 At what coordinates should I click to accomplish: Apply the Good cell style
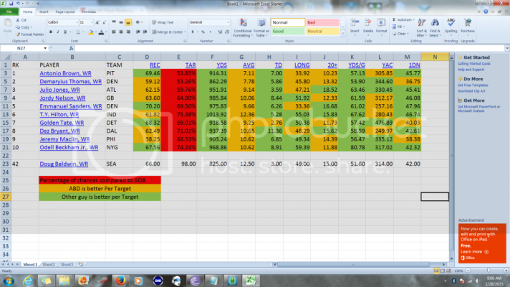click(x=288, y=32)
